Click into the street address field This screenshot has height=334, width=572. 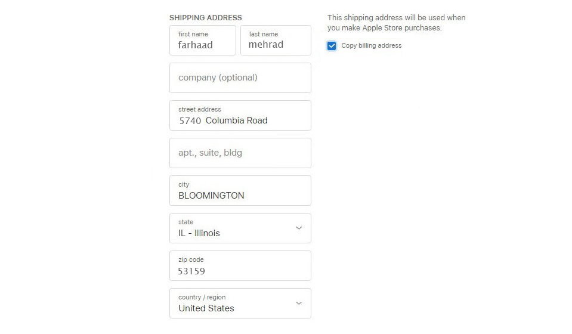(240, 116)
